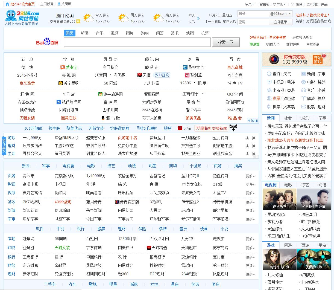The width and height of the screenshot is (334, 290).
Task: Click the 影视大全 play icon
Action: pyautogui.click(x=185, y=67)
